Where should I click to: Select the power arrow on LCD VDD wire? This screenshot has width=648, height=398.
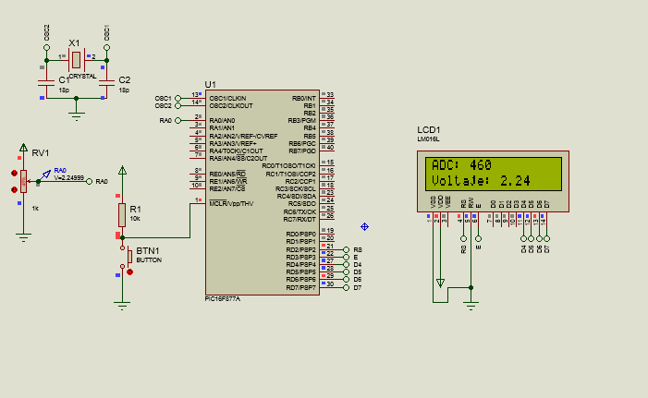(441, 283)
